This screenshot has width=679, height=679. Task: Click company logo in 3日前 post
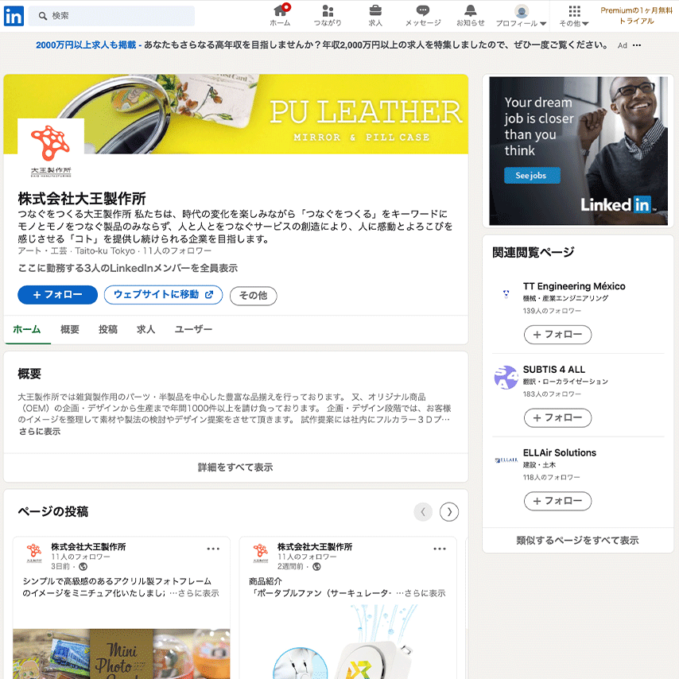(34, 553)
